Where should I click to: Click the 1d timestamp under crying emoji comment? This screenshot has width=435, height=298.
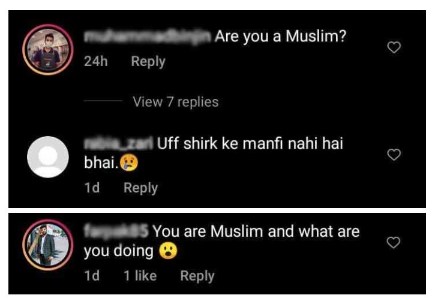tap(92, 188)
